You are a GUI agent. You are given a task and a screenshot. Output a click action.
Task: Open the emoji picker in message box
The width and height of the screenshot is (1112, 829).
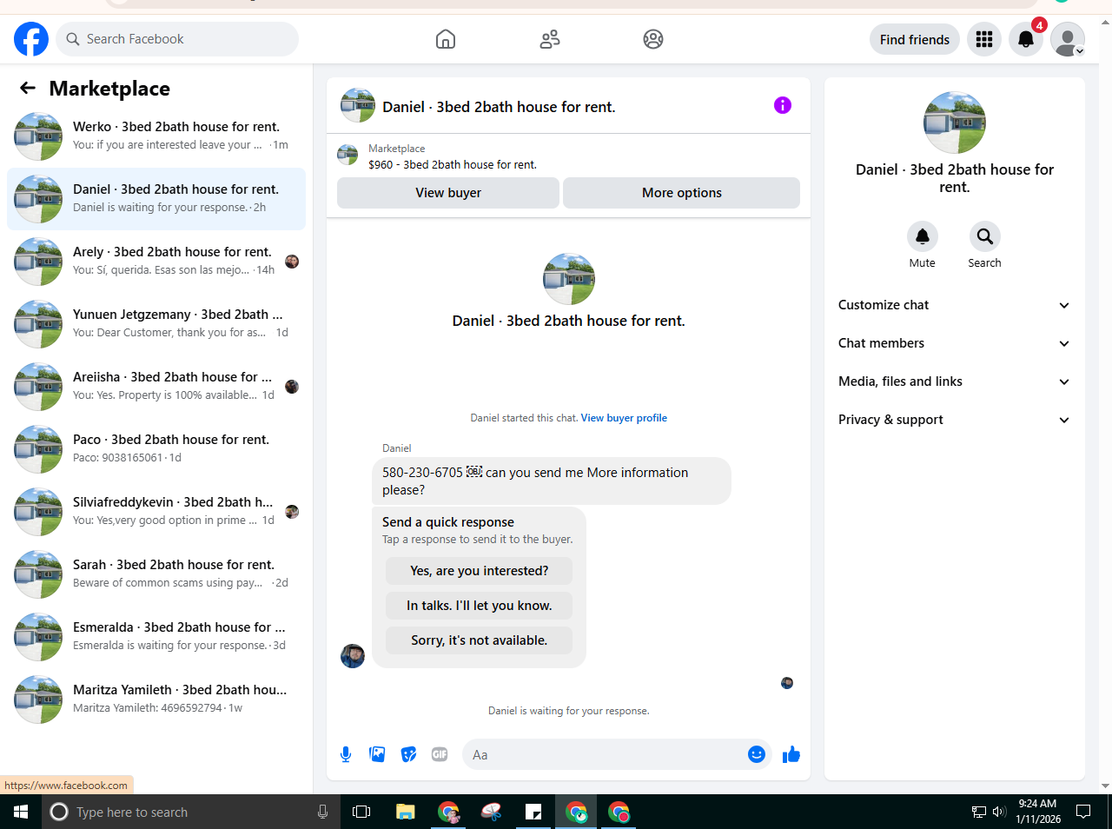(757, 754)
